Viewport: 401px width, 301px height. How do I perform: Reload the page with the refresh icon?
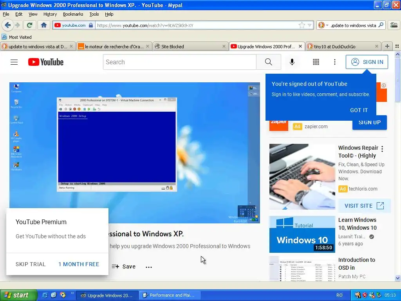coord(29,25)
